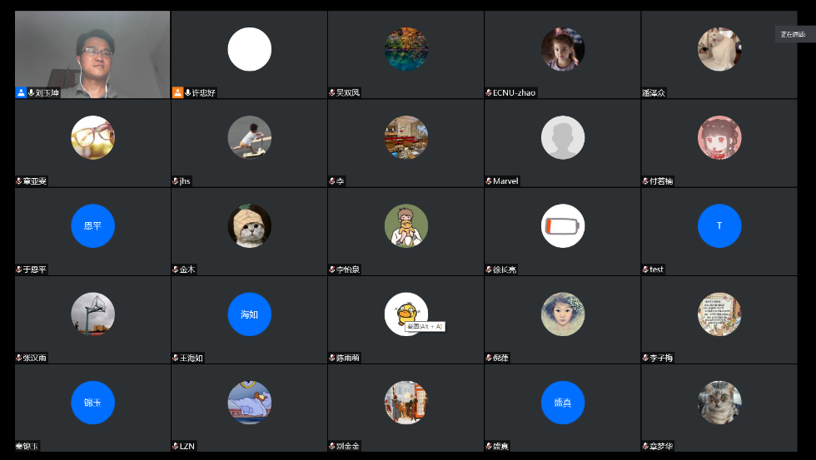Click the blue 恩平 avatar circle
Image resolution: width=816 pixels, height=460 pixels.
tap(92, 225)
